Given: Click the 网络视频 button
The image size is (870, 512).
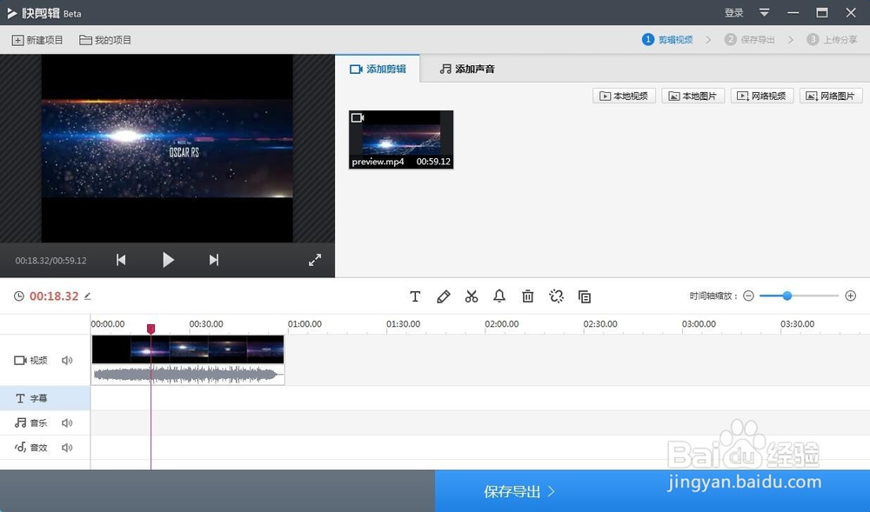Looking at the screenshot, I should pyautogui.click(x=762, y=96).
